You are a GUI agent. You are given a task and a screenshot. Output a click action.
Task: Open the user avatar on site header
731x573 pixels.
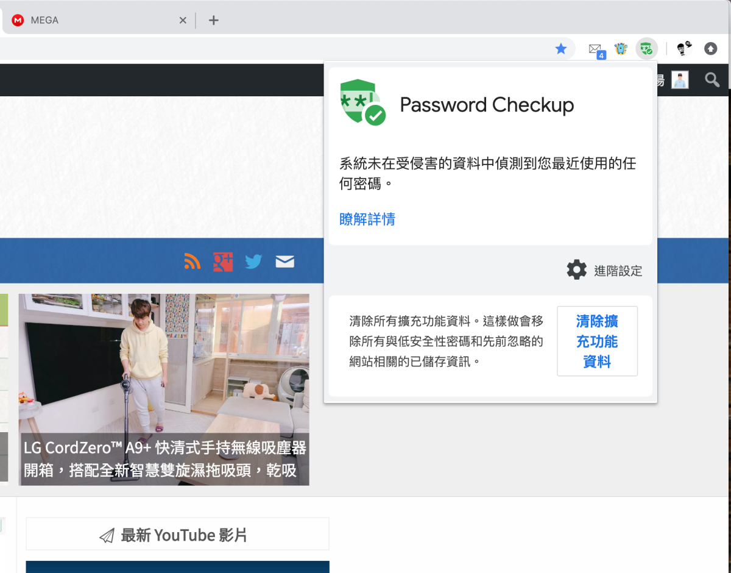(x=680, y=80)
